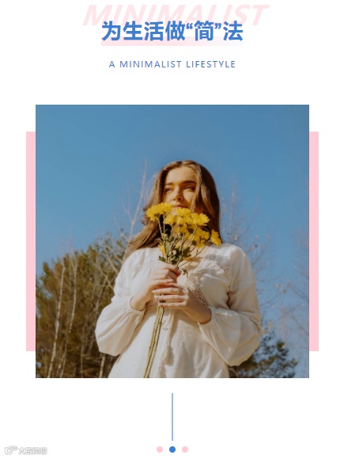Viewport: 344px width, 459px height.
Task: Select the photo of woman holding flowers
Action: 172,241
